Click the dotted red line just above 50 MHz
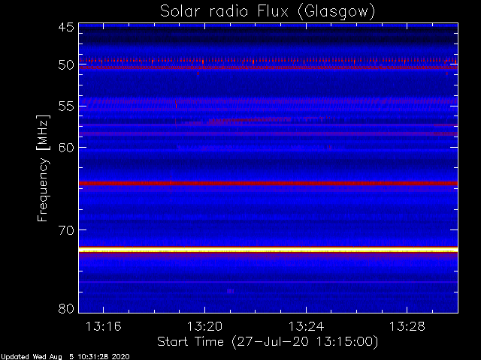 (268, 61)
